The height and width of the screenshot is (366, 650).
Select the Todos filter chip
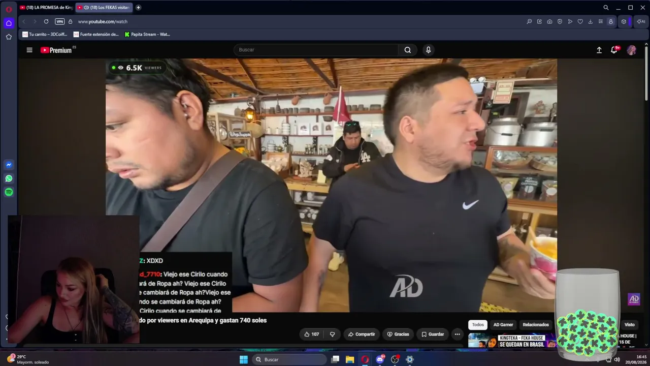(x=478, y=324)
